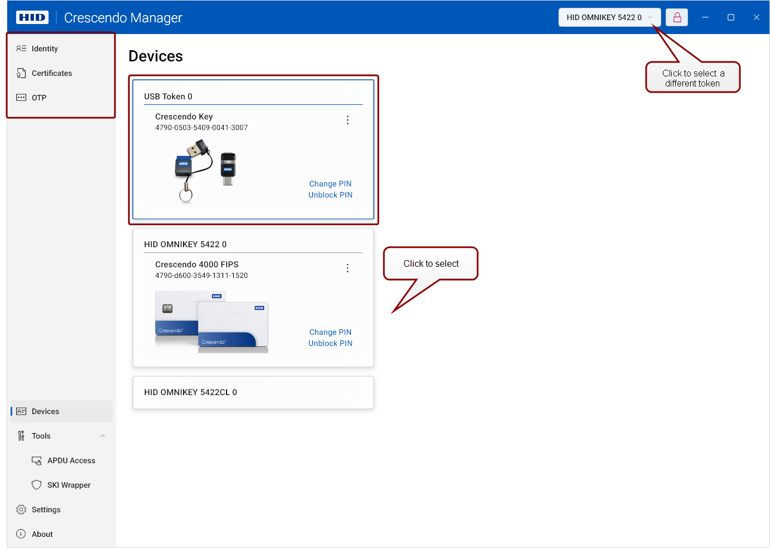This screenshot has width=770, height=548.
Task: Click the Identity icon in sidebar
Action: pyautogui.click(x=21, y=49)
